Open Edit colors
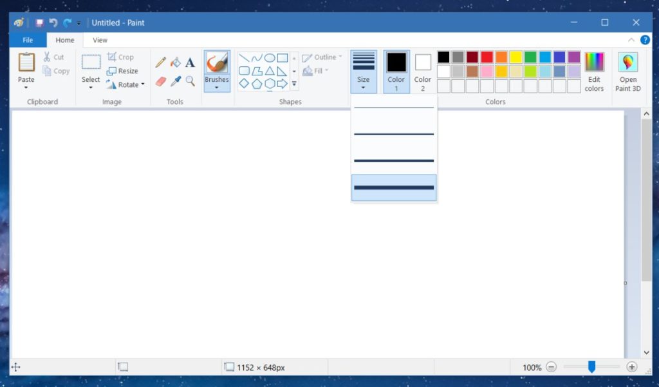 click(594, 71)
